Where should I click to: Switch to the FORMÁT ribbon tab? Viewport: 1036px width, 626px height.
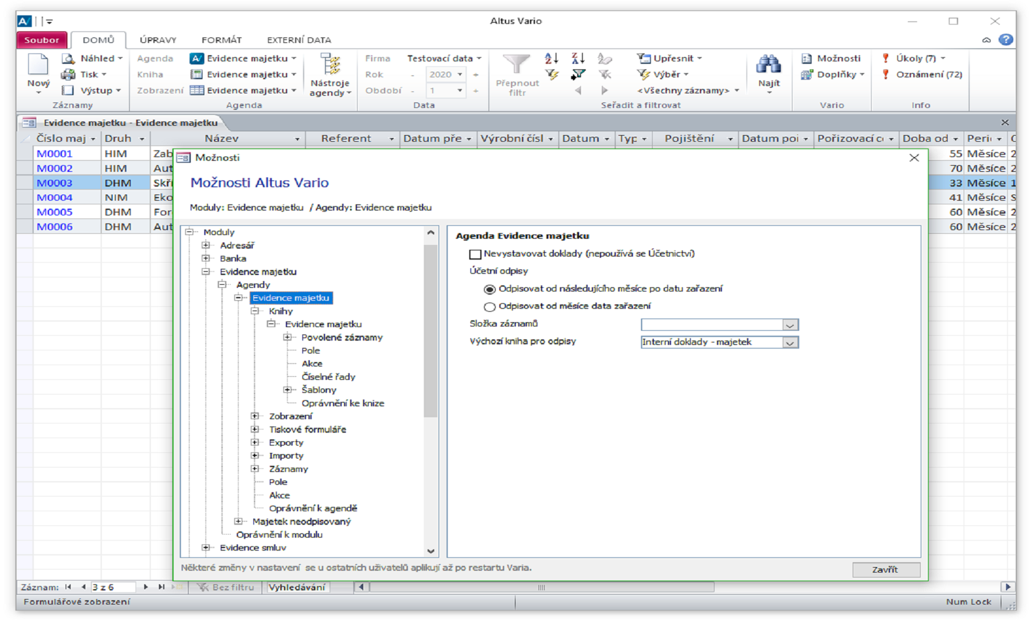pyautogui.click(x=221, y=40)
